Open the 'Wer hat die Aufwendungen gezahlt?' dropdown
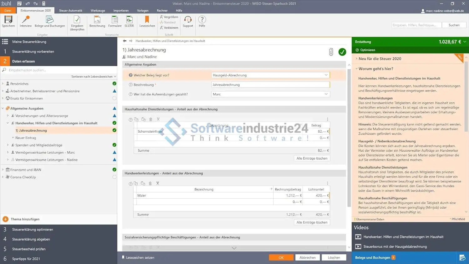Viewport: 469px width, 264px height. click(270, 94)
